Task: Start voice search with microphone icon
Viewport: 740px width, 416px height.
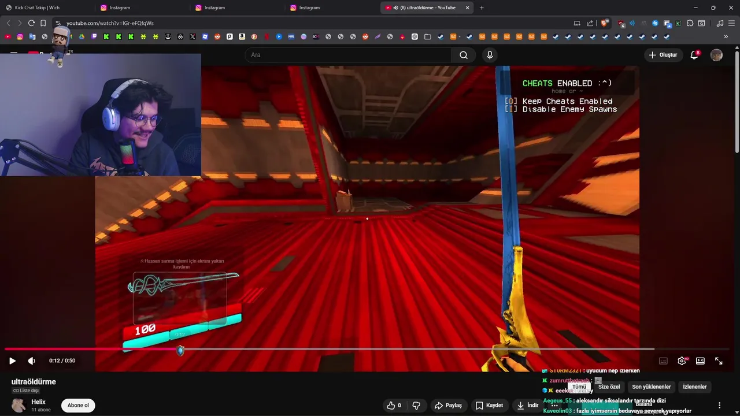Action: [x=490, y=55]
